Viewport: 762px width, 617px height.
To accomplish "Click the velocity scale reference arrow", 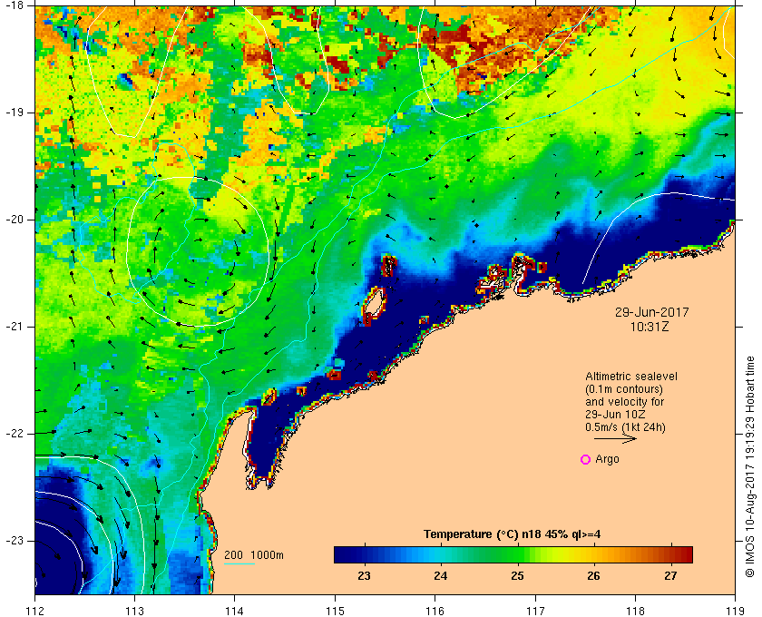I will (x=615, y=438).
